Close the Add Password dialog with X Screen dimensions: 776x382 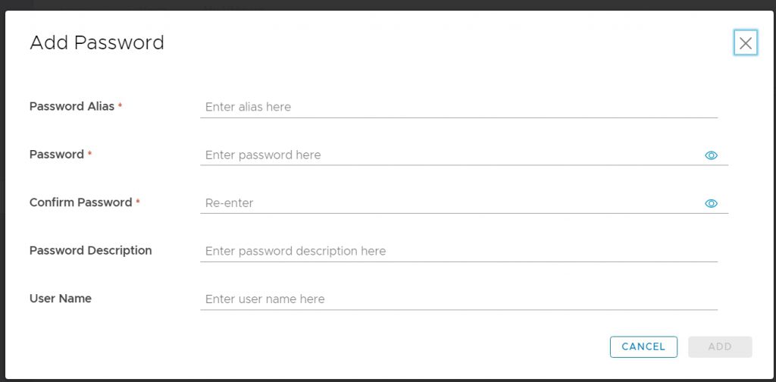coord(746,43)
